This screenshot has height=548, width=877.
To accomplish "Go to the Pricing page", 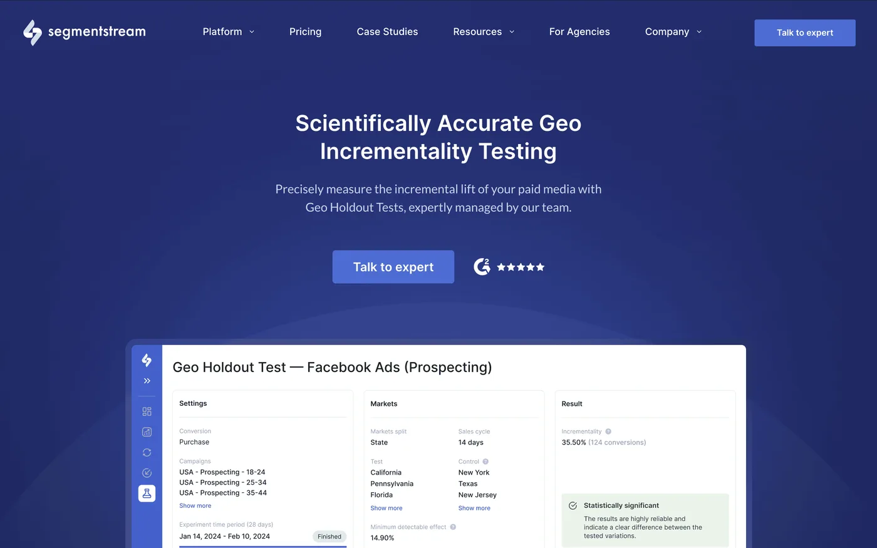I will [305, 31].
